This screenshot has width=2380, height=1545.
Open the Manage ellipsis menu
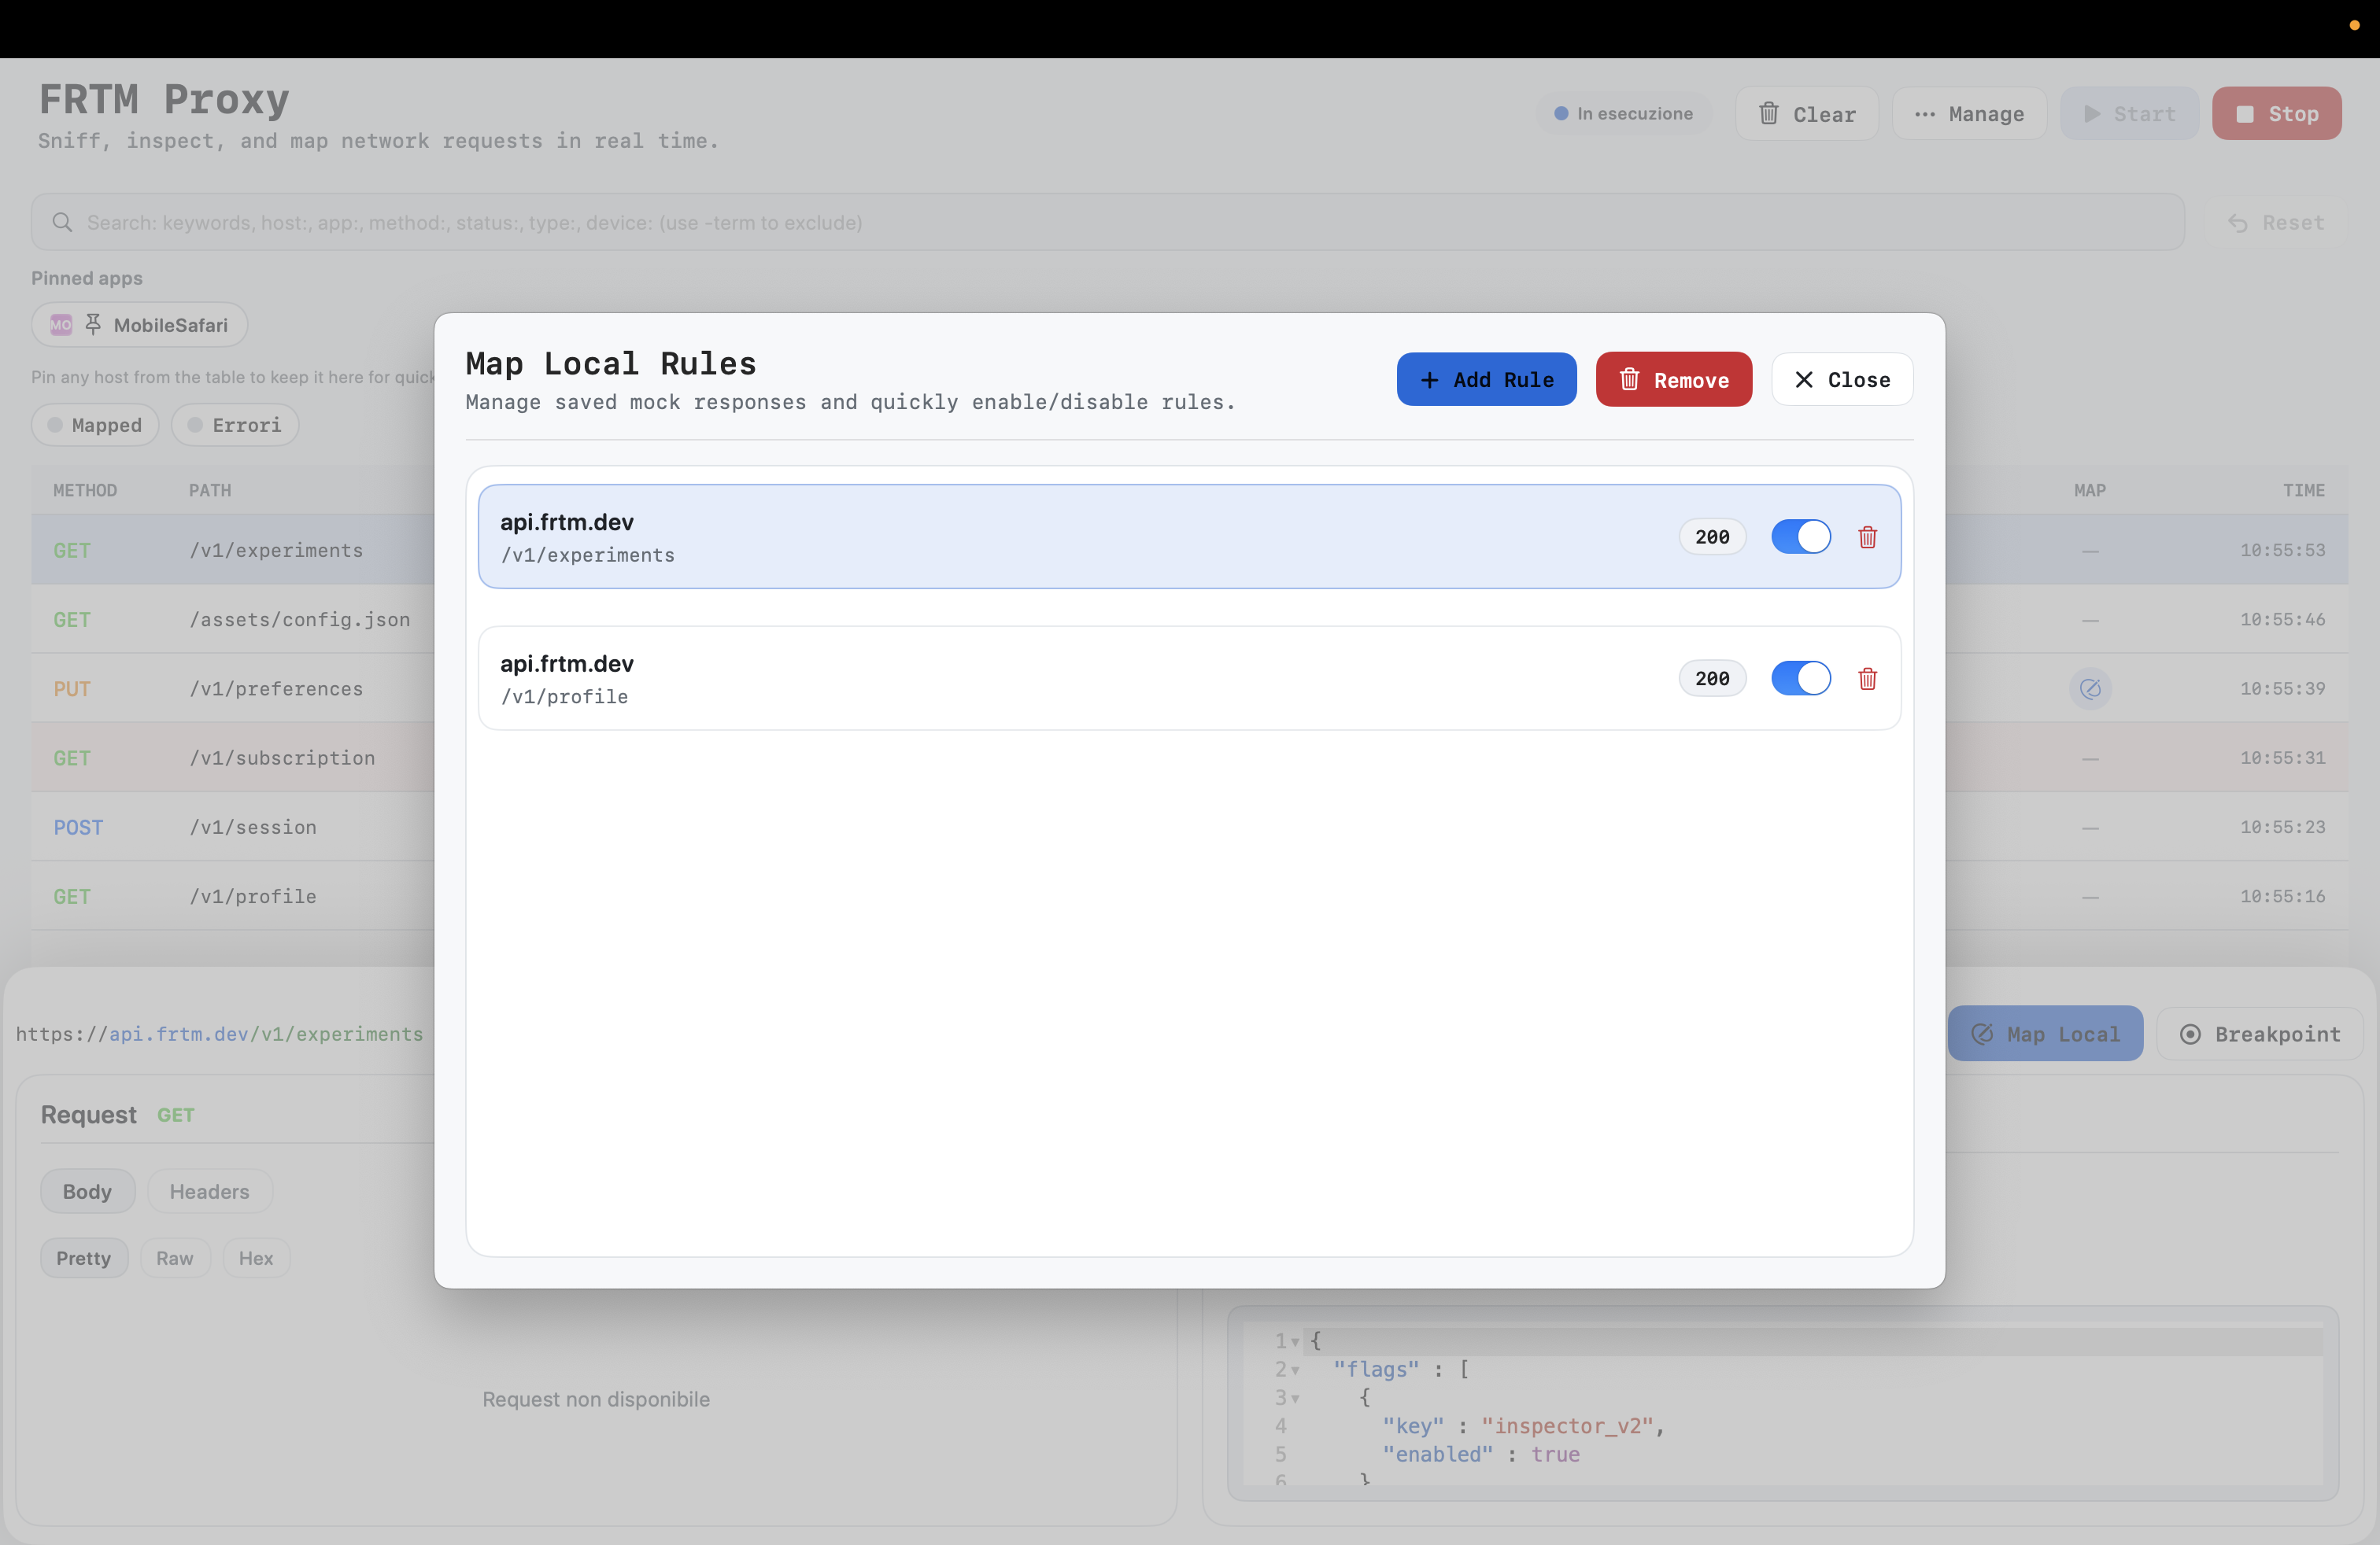click(x=1968, y=114)
